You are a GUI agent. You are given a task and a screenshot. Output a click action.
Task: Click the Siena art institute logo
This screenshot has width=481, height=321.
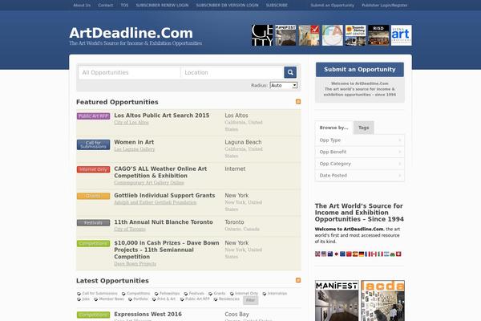click(402, 35)
